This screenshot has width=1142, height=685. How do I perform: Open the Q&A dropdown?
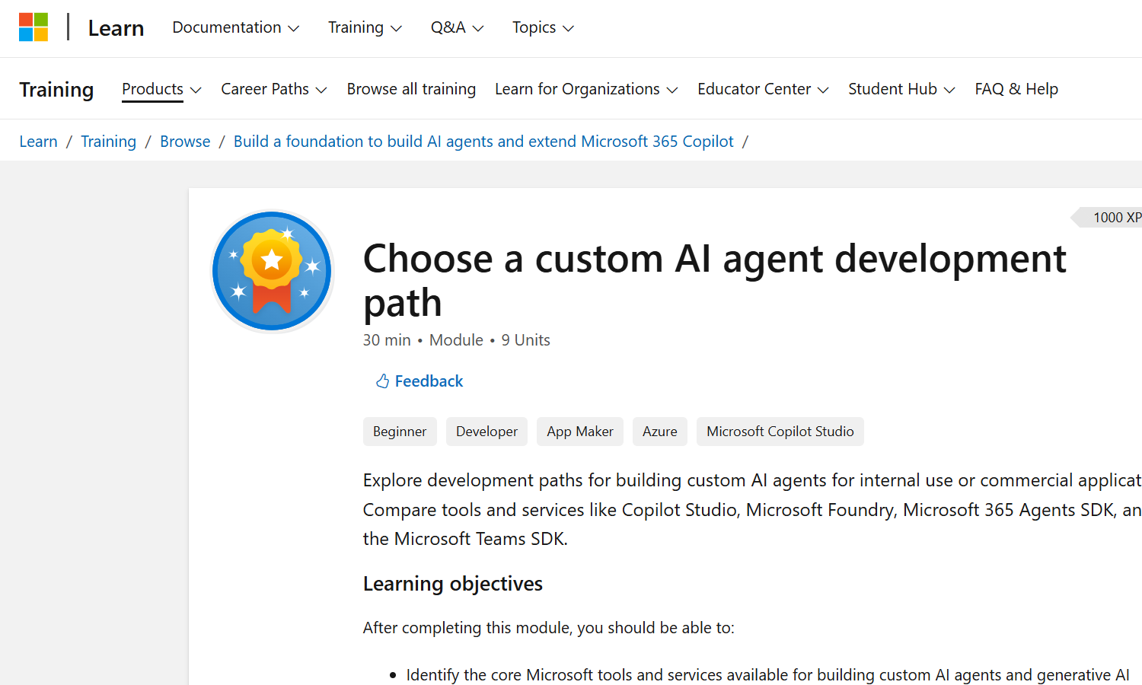pos(456,28)
